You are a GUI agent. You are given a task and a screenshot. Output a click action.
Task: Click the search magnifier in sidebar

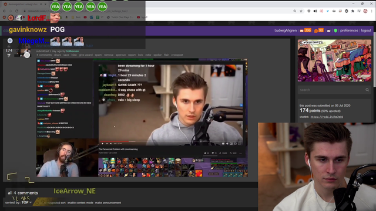tap(367, 90)
